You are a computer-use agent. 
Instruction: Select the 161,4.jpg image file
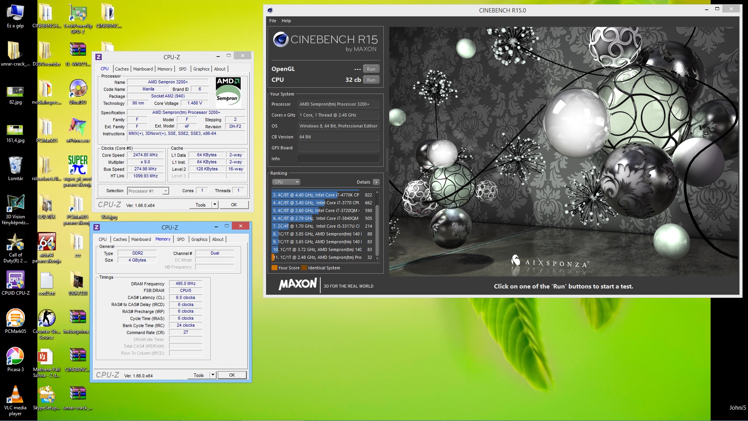click(x=15, y=133)
